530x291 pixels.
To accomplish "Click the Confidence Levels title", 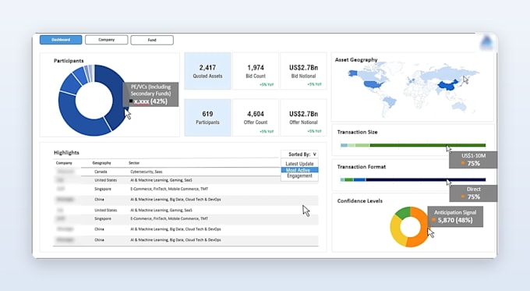I will [x=360, y=201].
